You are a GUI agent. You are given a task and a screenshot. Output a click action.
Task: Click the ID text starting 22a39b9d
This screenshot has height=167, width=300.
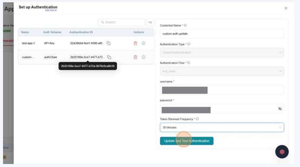tap(87, 43)
